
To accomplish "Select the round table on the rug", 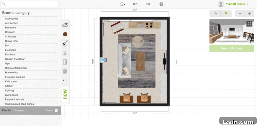I will point(138,41).
